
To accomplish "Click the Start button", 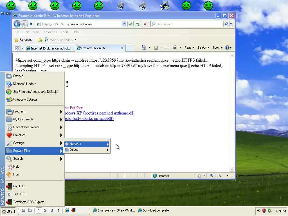I will [8, 211].
